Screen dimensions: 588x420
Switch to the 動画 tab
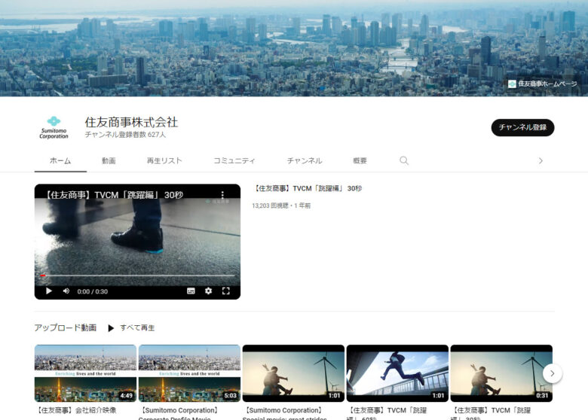click(109, 160)
